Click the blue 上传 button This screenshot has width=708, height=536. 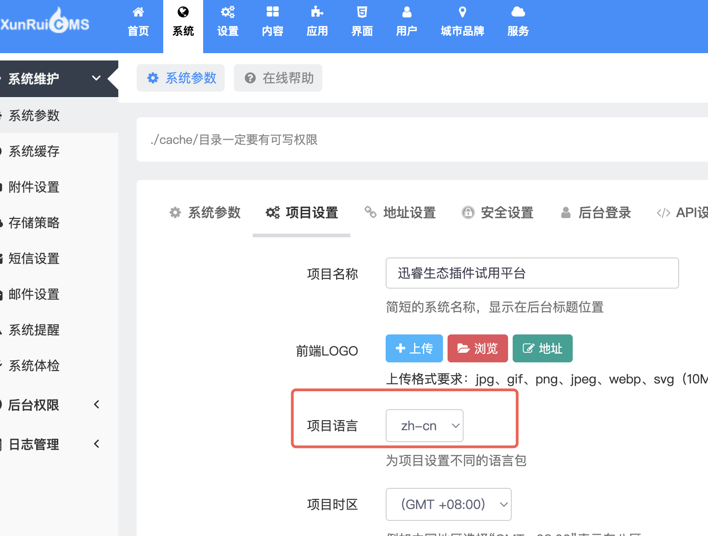point(414,349)
